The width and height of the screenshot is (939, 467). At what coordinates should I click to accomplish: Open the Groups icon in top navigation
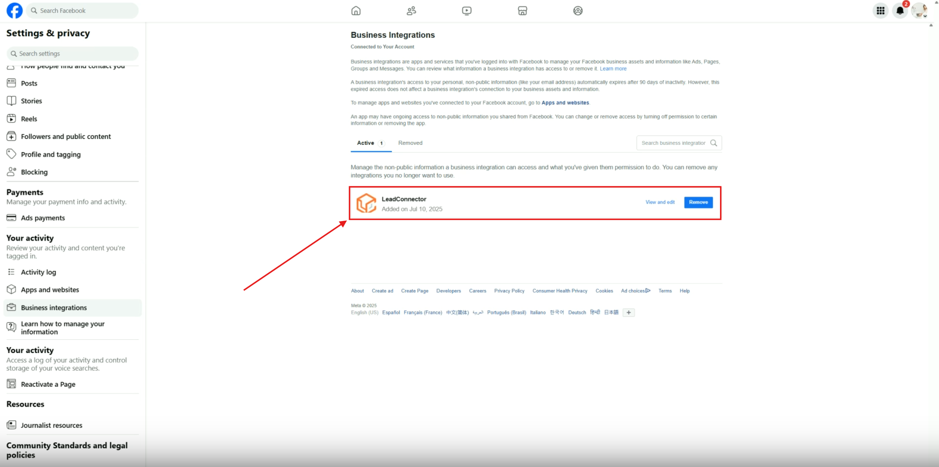578,11
